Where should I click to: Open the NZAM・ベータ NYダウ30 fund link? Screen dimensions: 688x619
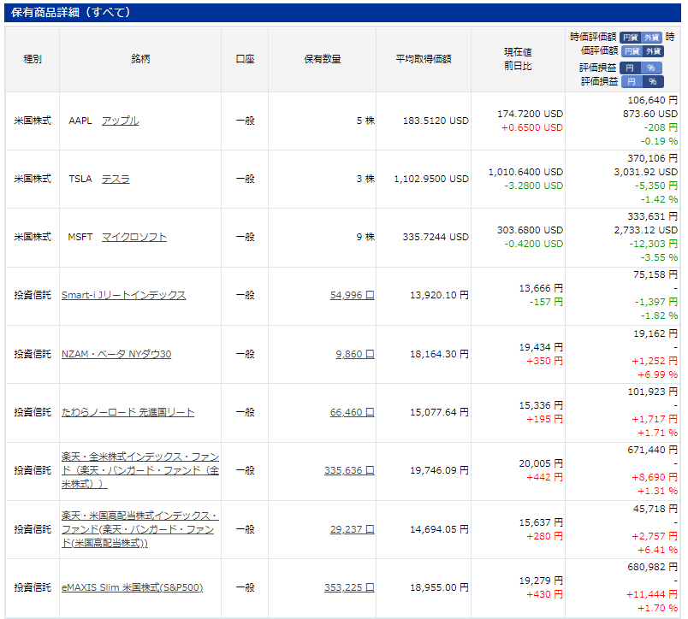[x=116, y=354]
